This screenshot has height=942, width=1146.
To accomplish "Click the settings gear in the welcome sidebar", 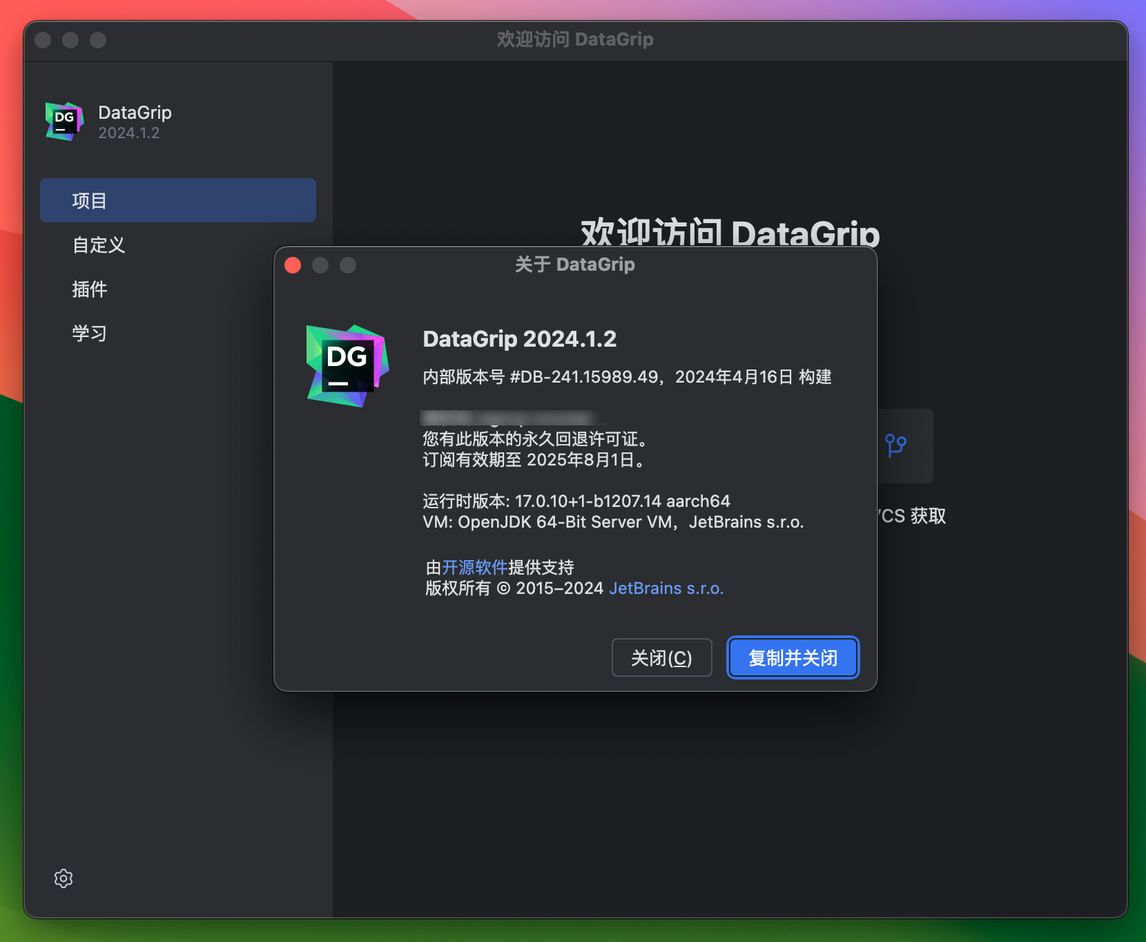I will click(x=64, y=878).
